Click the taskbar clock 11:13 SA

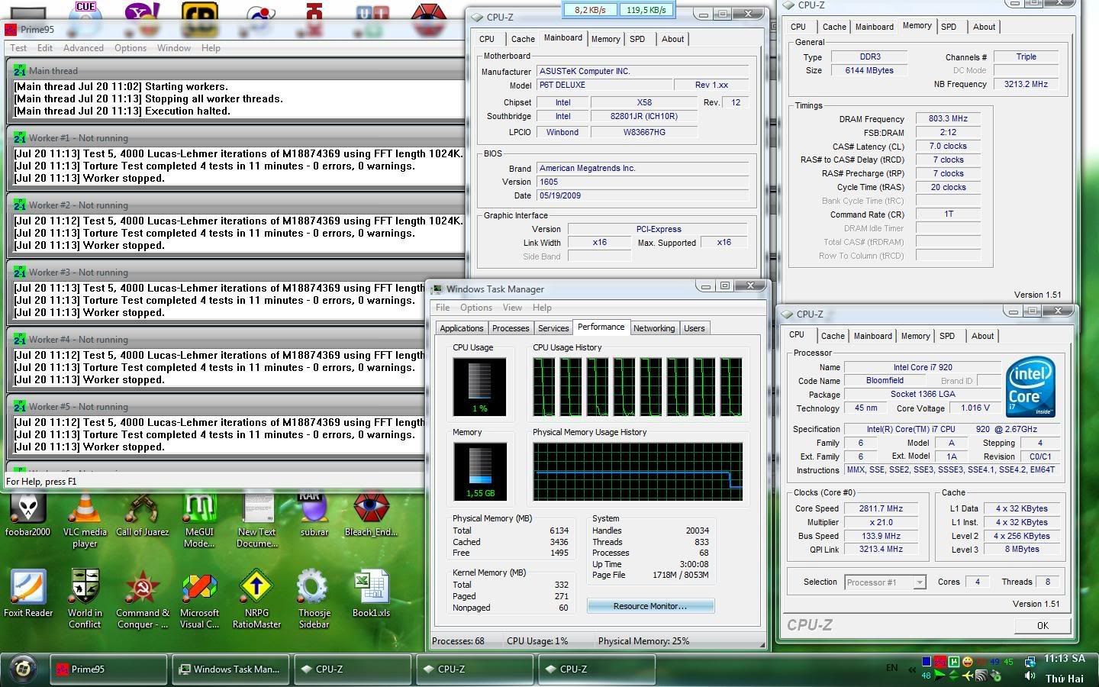(x=1064, y=658)
